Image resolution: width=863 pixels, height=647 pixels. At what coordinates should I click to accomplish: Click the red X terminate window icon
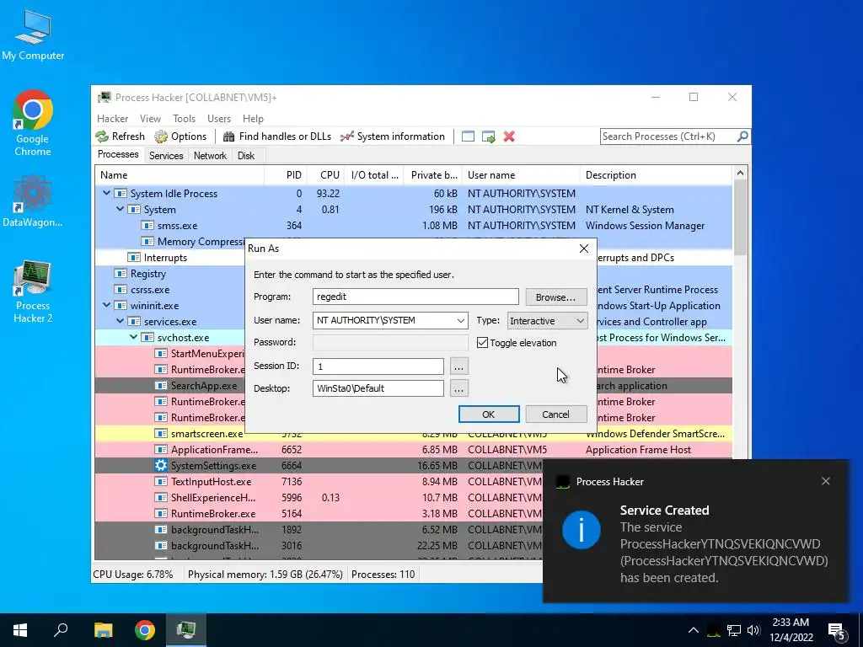coord(509,136)
